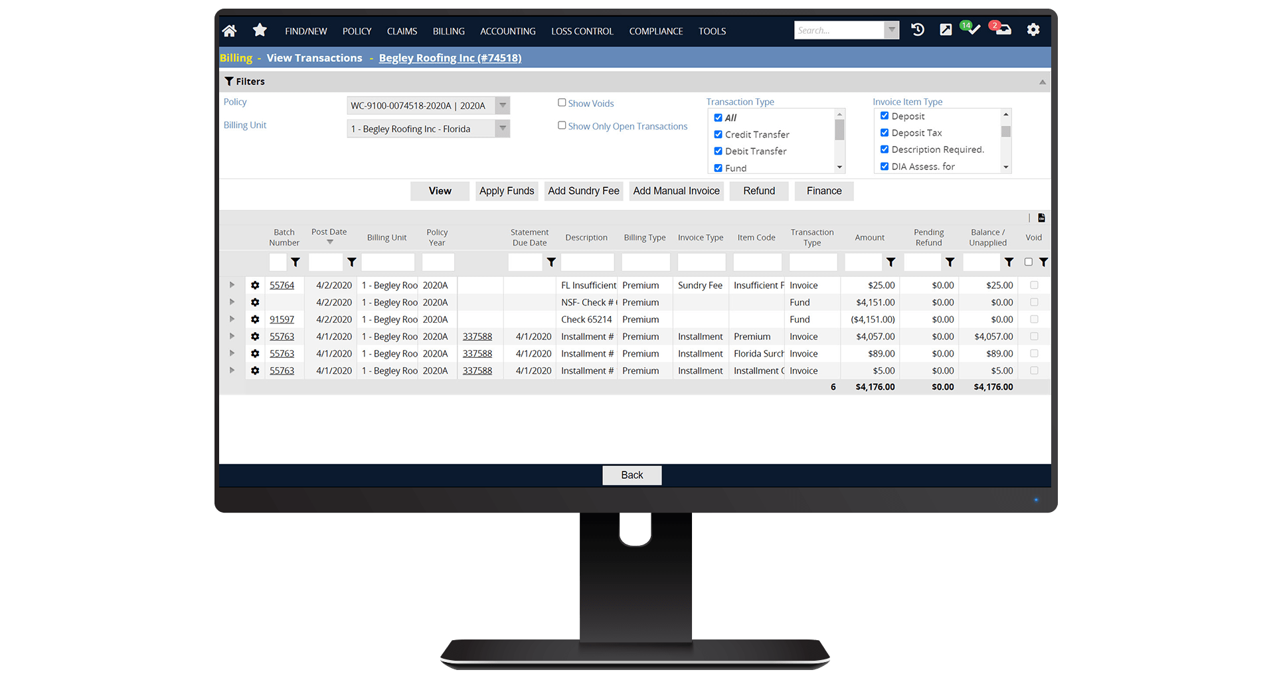Screen dimensions: 1275x680
Task: Open the Policy dropdown WC-9100-0074518-2020A
Action: pyautogui.click(x=428, y=106)
